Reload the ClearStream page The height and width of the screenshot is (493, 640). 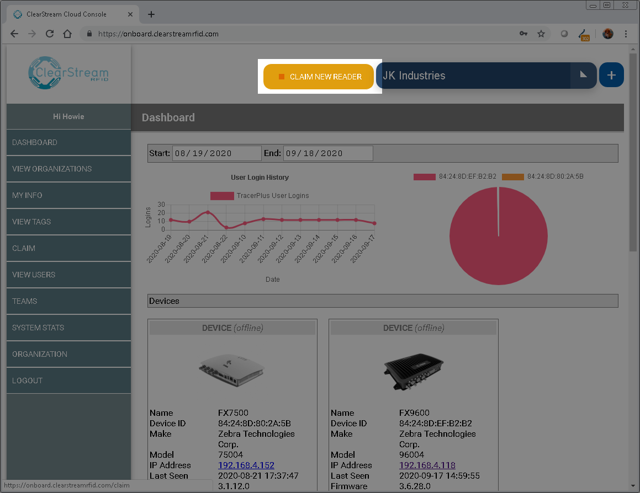click(x=49, y=34)
